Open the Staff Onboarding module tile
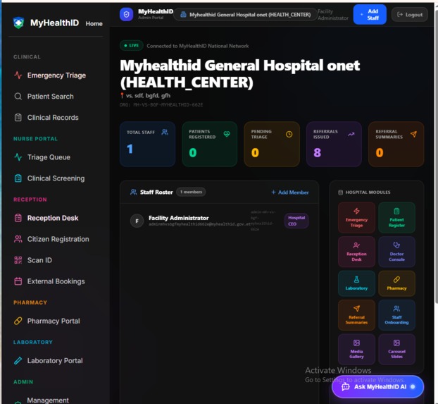 pyautogui.click(x=396, y=315)
